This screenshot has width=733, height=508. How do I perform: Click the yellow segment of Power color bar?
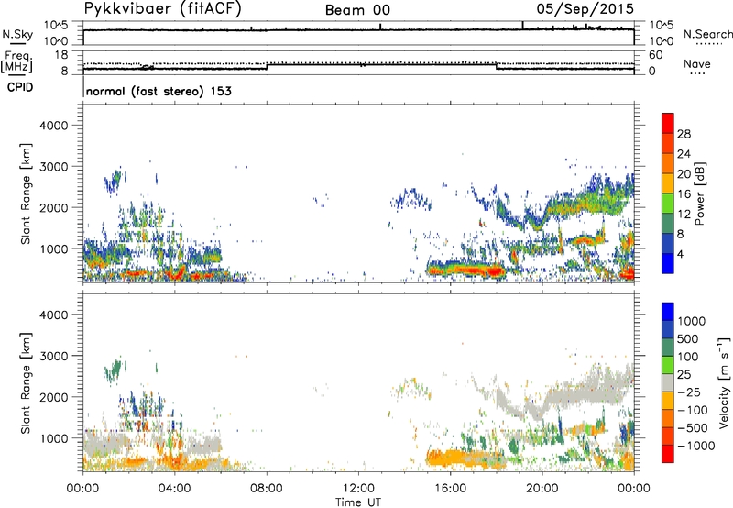coord(668,183)
